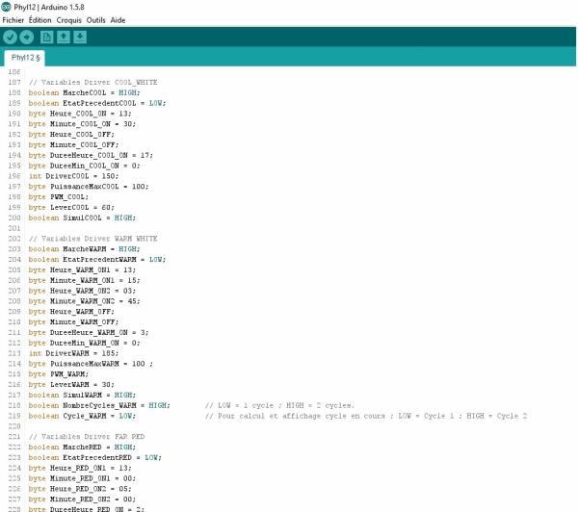This screenshot has height=512, width=578.
Task: Click the Save sketch down-arrow icon
Action: tap(80, 37)
